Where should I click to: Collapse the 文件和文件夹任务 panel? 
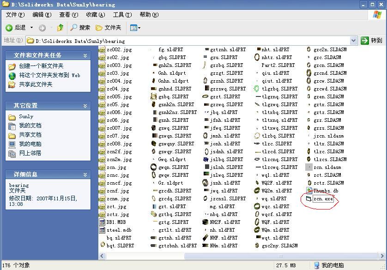point(85,55)
